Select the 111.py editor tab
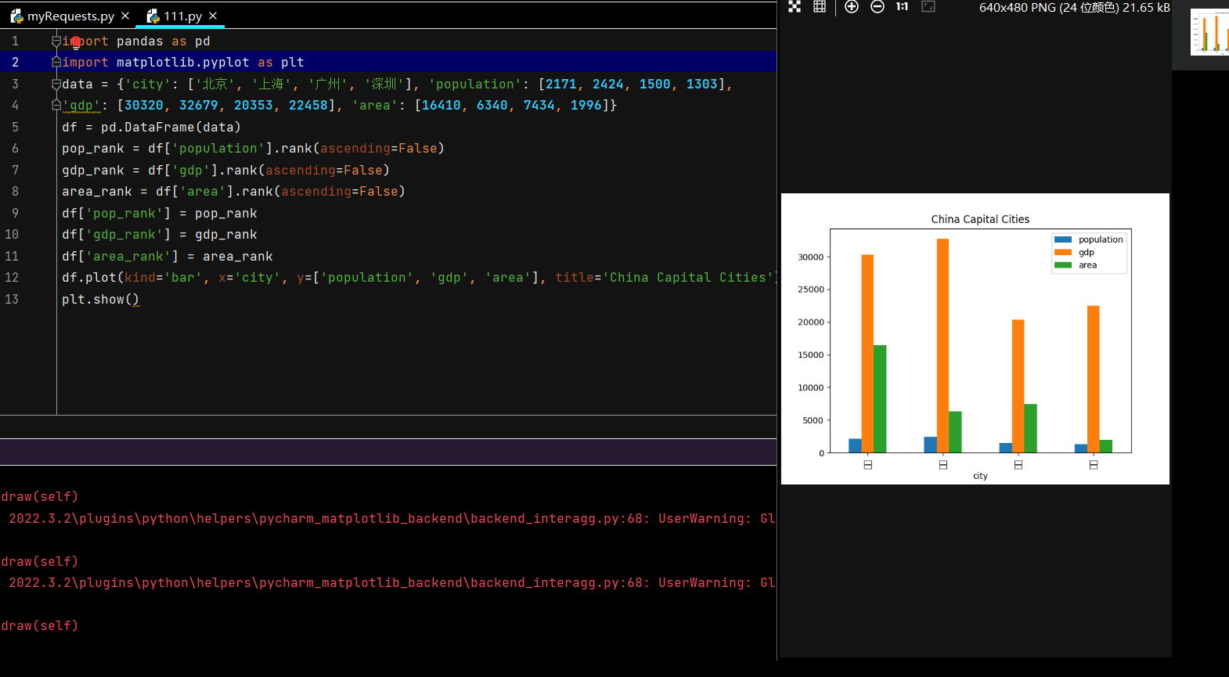 tap(182, 16)
